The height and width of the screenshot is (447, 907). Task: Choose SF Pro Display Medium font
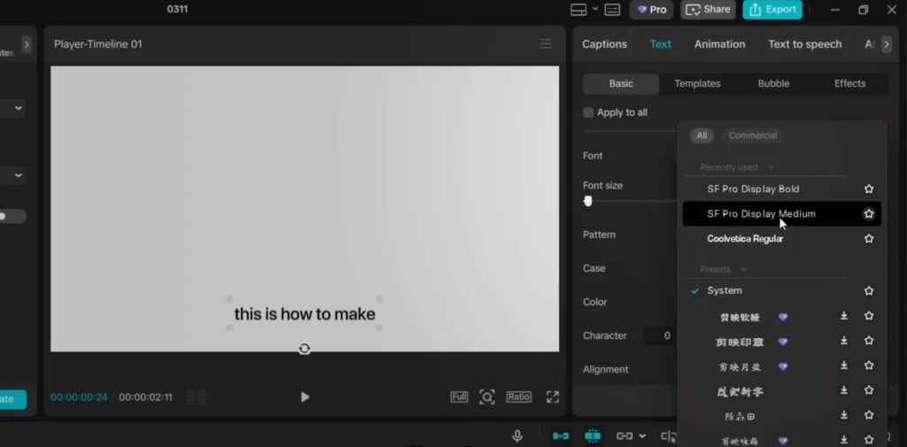[x=781, y=214]
